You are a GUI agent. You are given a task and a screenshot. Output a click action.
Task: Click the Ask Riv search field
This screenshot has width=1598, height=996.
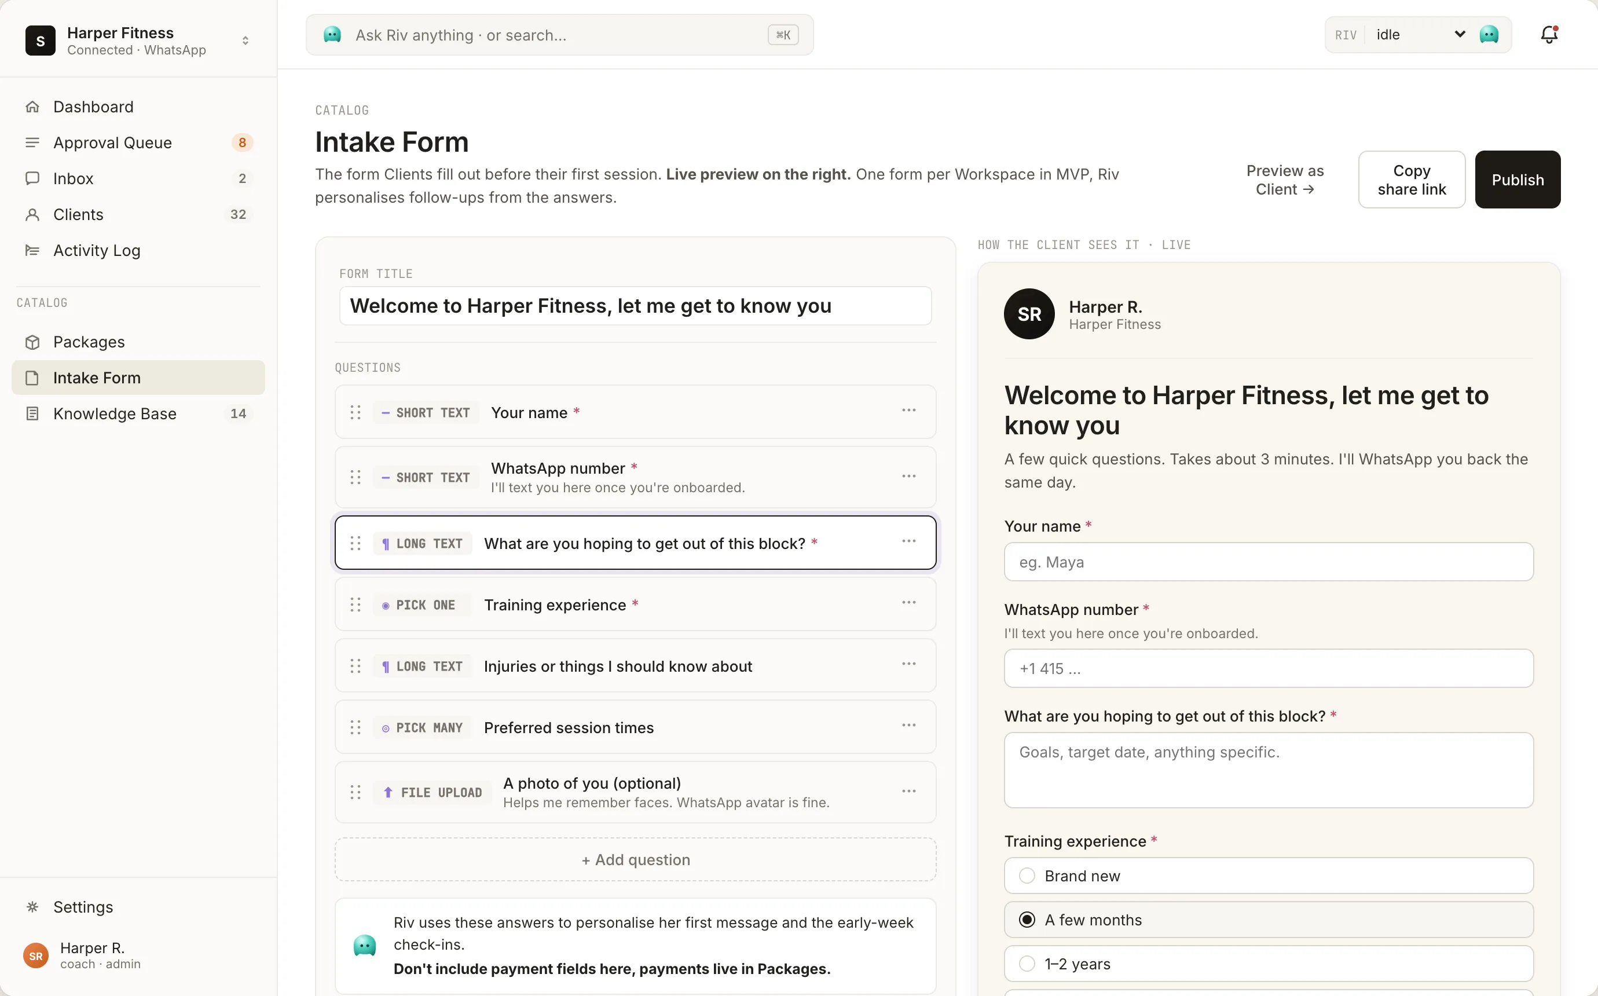(560, 35)
